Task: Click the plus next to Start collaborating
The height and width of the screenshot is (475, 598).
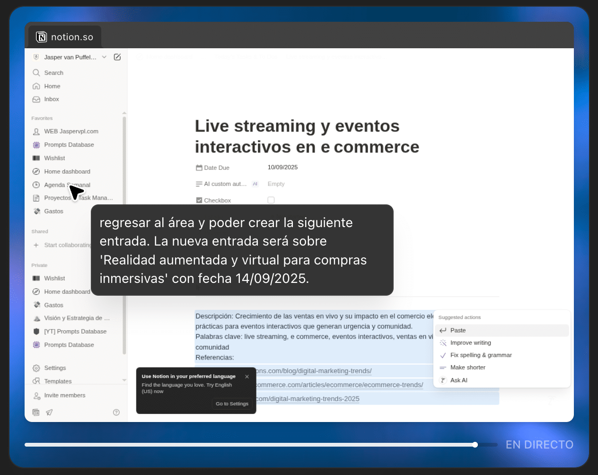Action: click(36, 245)
